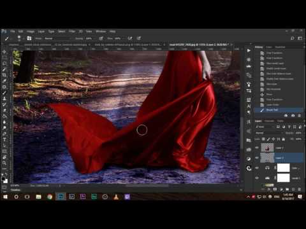Screen dimensions: 306x229
Task: Create a new group in Layers panel
Action: (x=288, y=189)
